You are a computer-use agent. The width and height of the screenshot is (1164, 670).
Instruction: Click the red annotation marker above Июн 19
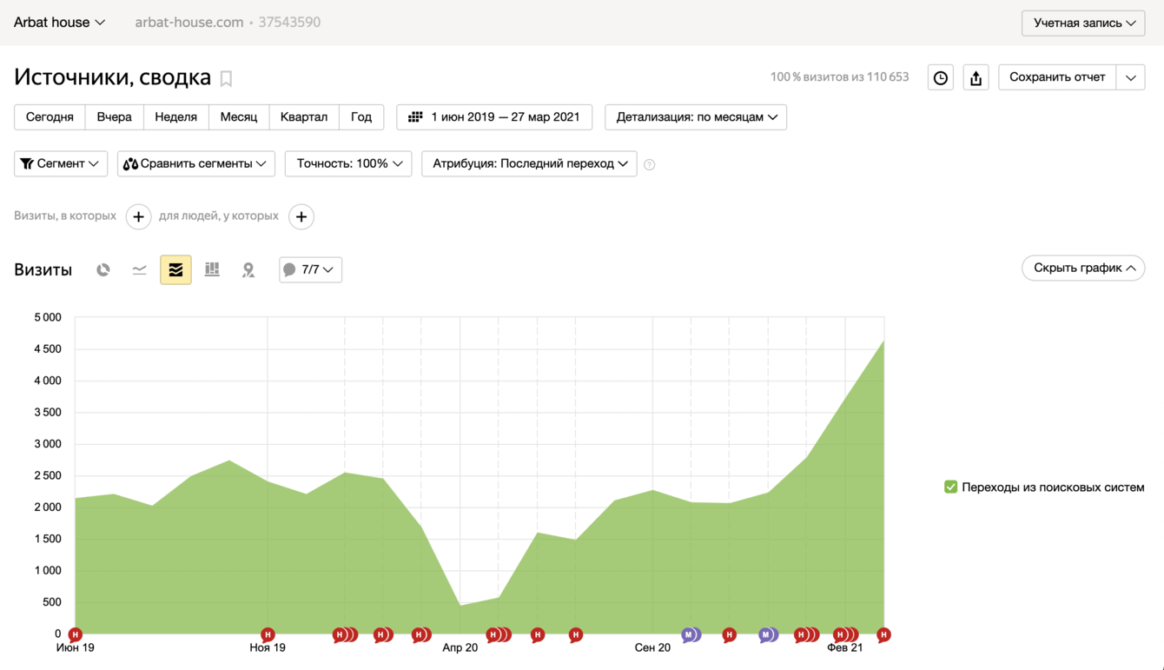point(76,634)
